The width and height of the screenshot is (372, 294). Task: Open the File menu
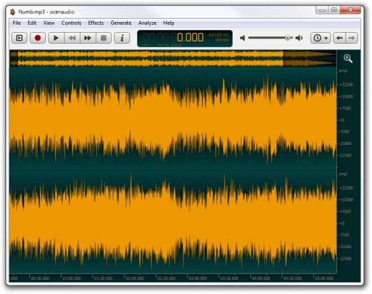pyautogui.click(x=16, y=23)
